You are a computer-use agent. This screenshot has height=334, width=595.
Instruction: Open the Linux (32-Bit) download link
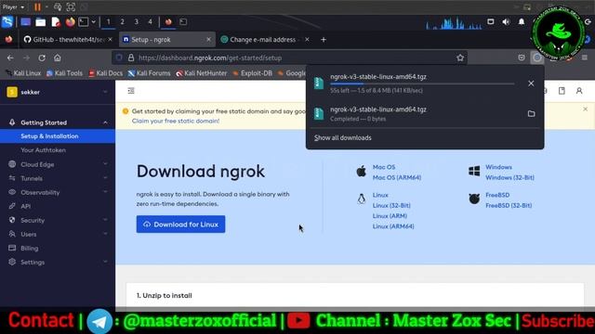(x=391, y=206)
